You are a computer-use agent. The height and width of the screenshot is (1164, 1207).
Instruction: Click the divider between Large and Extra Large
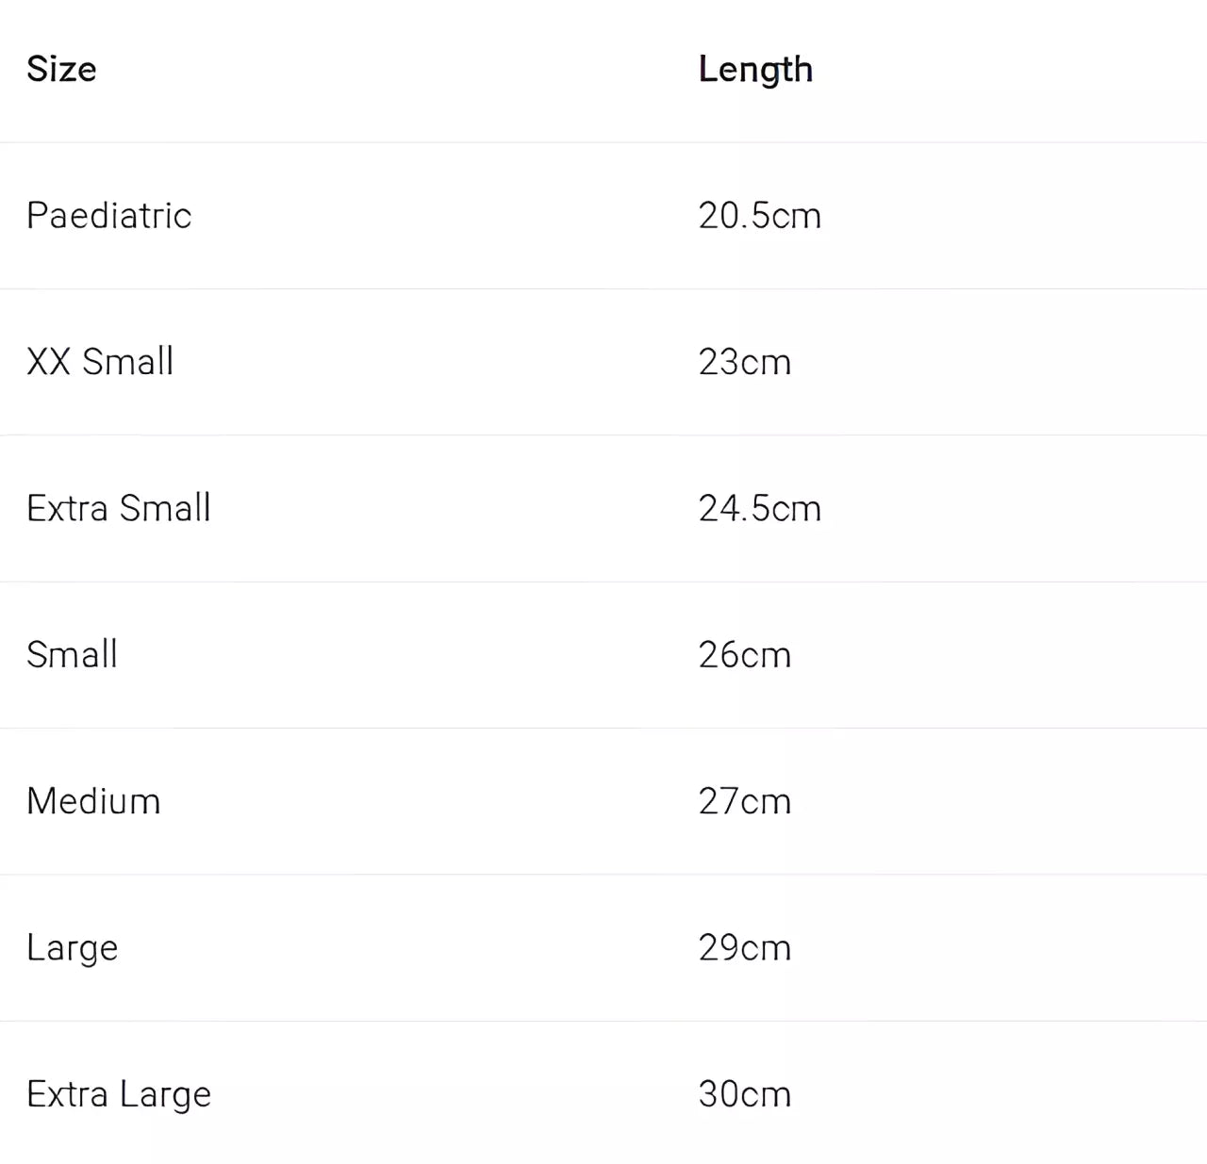(603, 1021)
